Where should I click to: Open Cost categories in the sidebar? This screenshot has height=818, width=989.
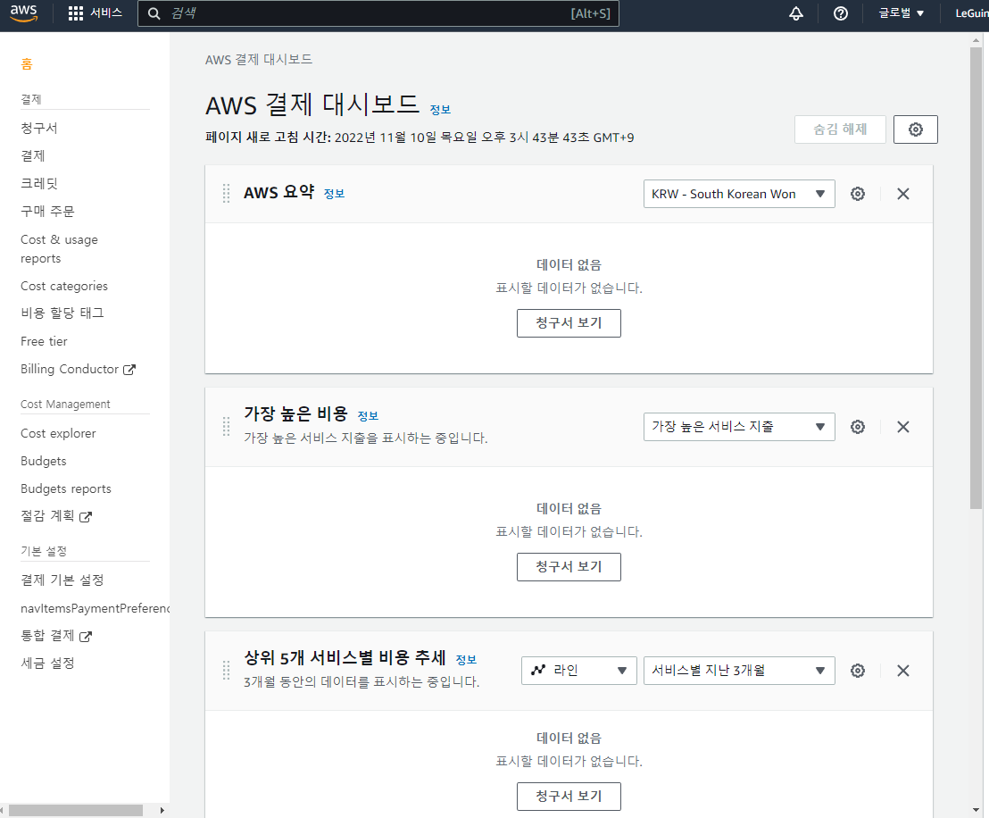[63, 287]
